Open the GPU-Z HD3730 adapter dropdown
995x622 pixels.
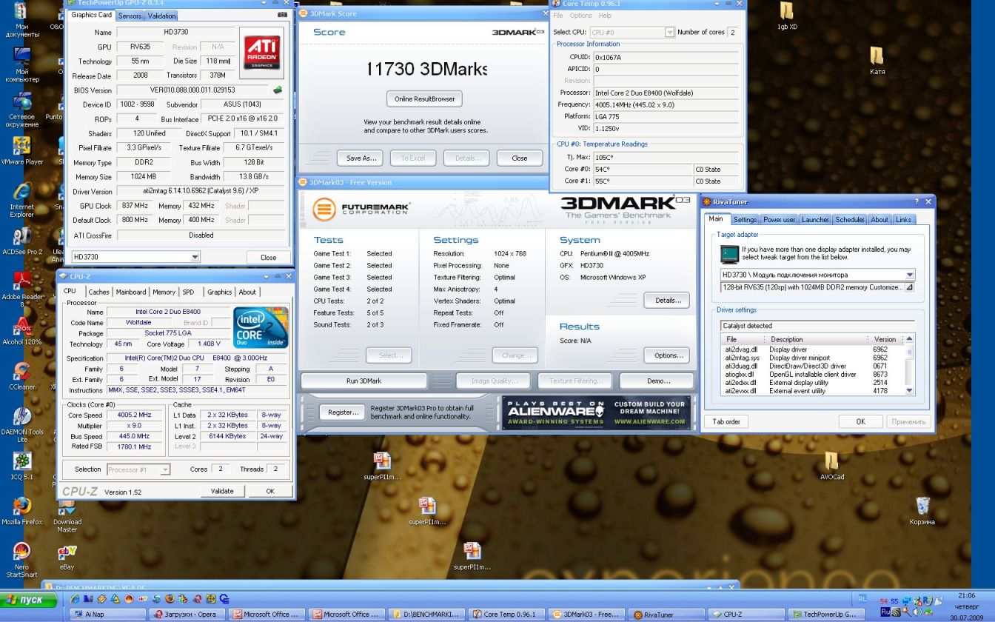pyautogui.click(x=136, y=257)
